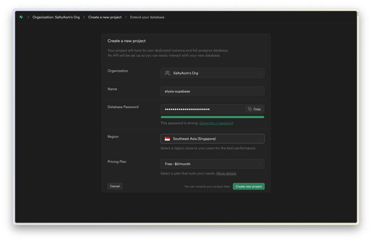Click the chevron arrows on the Organization selector
The image size is (372, 242).
click(x=259, y=73)
